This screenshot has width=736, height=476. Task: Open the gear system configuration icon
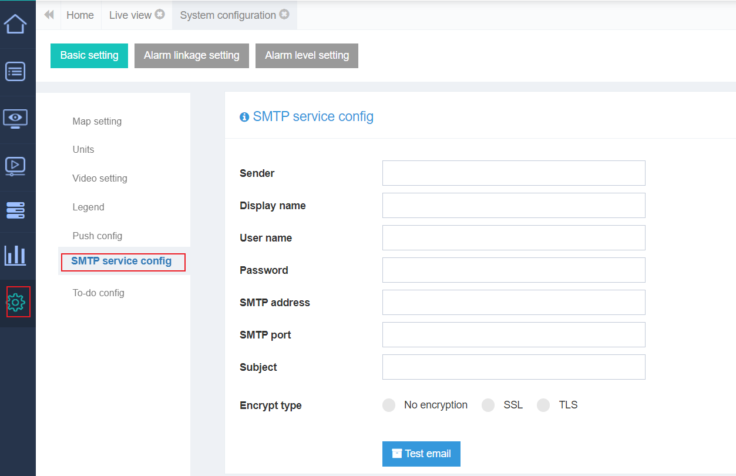(x=18, y=302)
